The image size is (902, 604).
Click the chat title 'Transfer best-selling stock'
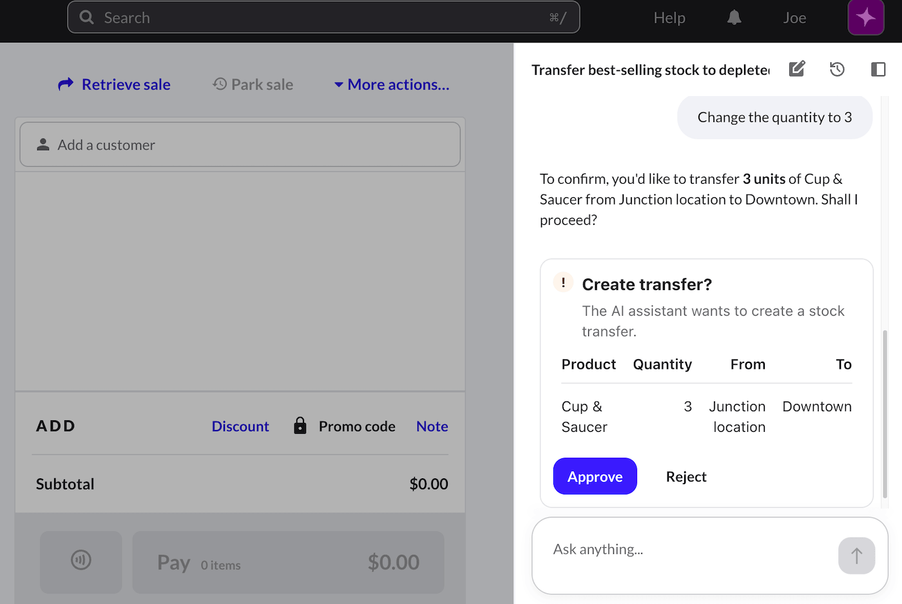[651, 70]
